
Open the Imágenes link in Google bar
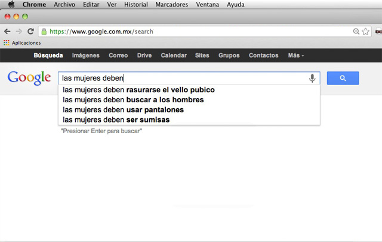[85, 55]
